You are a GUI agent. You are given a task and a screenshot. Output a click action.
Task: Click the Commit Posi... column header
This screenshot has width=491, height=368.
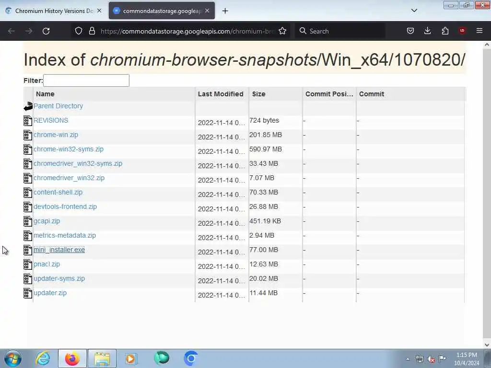[329, 94]
